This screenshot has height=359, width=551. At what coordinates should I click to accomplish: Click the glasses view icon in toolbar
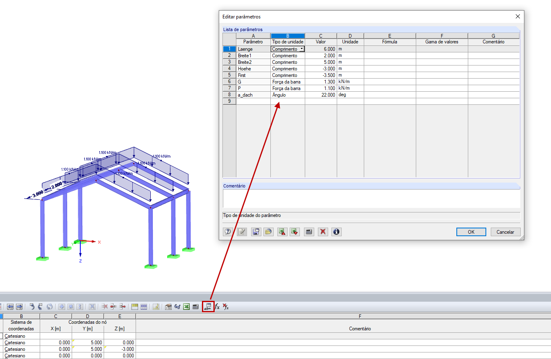177,306
